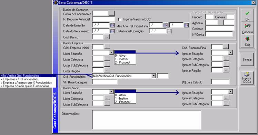
Task: Click the Nº Conta input field
Action: 219,34
